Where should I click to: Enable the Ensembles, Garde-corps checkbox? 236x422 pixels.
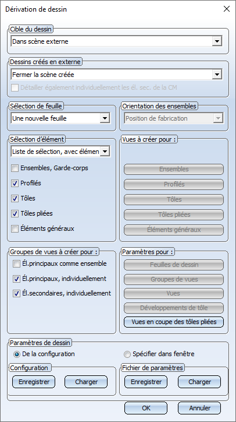click(15, 168)
